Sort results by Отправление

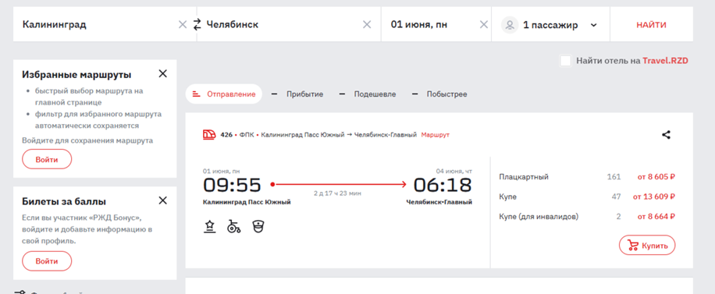click(224, 94)
